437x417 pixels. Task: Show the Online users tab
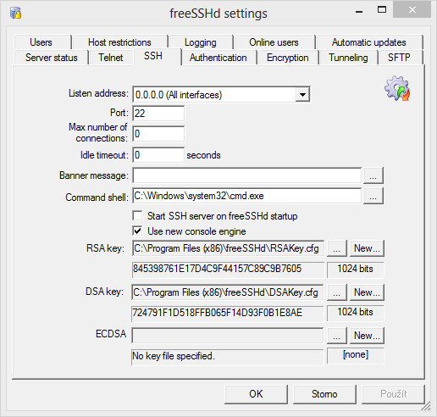pos(274,42)
